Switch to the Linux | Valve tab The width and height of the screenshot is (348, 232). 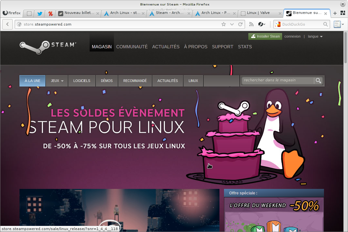(x=260, y=13)
